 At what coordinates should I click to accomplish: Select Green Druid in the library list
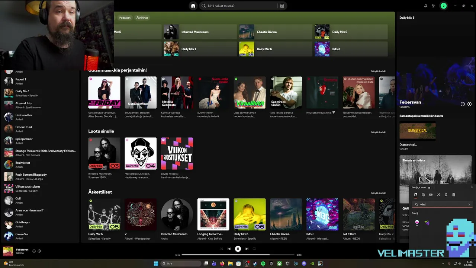[41, 129]
